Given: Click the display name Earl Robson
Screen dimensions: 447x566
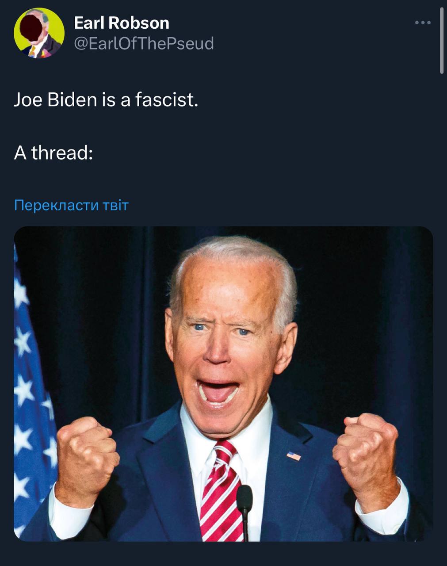Looking at the screenshot, I should [122, 23].
